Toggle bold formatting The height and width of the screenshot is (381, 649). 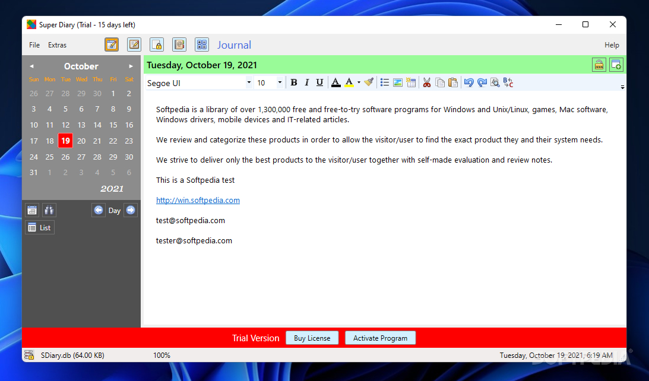click(294, 82)
